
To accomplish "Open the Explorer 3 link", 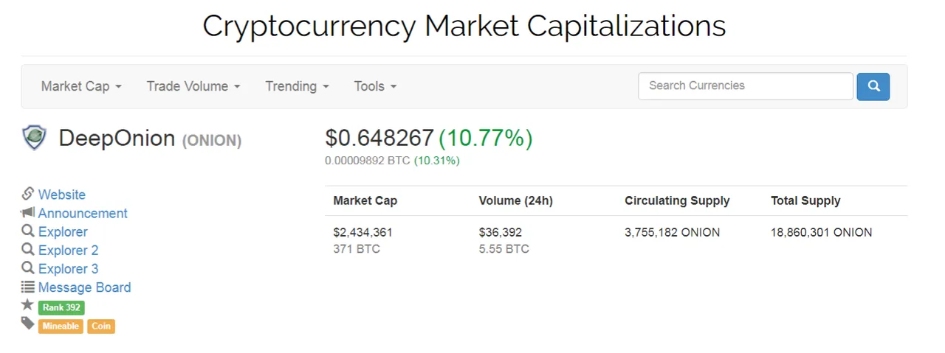I will (x=68, y=269).
